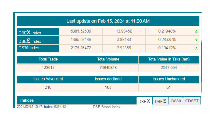Click the Issues Advanced header cell

point(47,79)
